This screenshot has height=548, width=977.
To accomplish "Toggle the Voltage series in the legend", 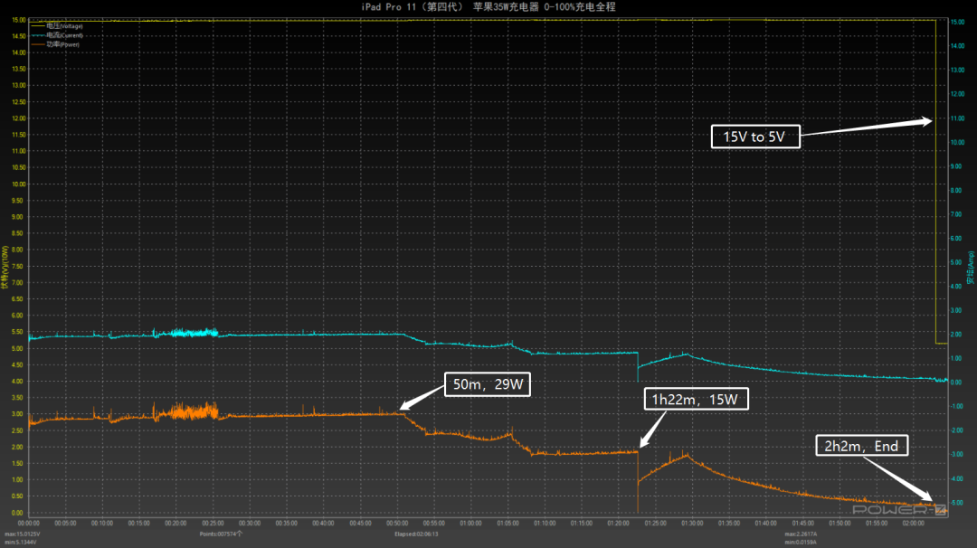I will (x=57, y=26).
